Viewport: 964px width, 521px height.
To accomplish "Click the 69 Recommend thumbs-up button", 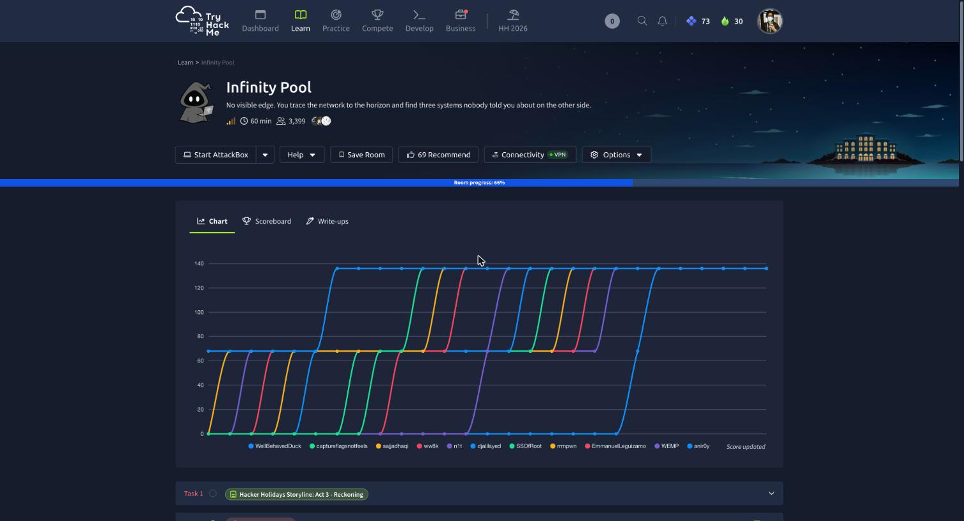I will 439,155.
